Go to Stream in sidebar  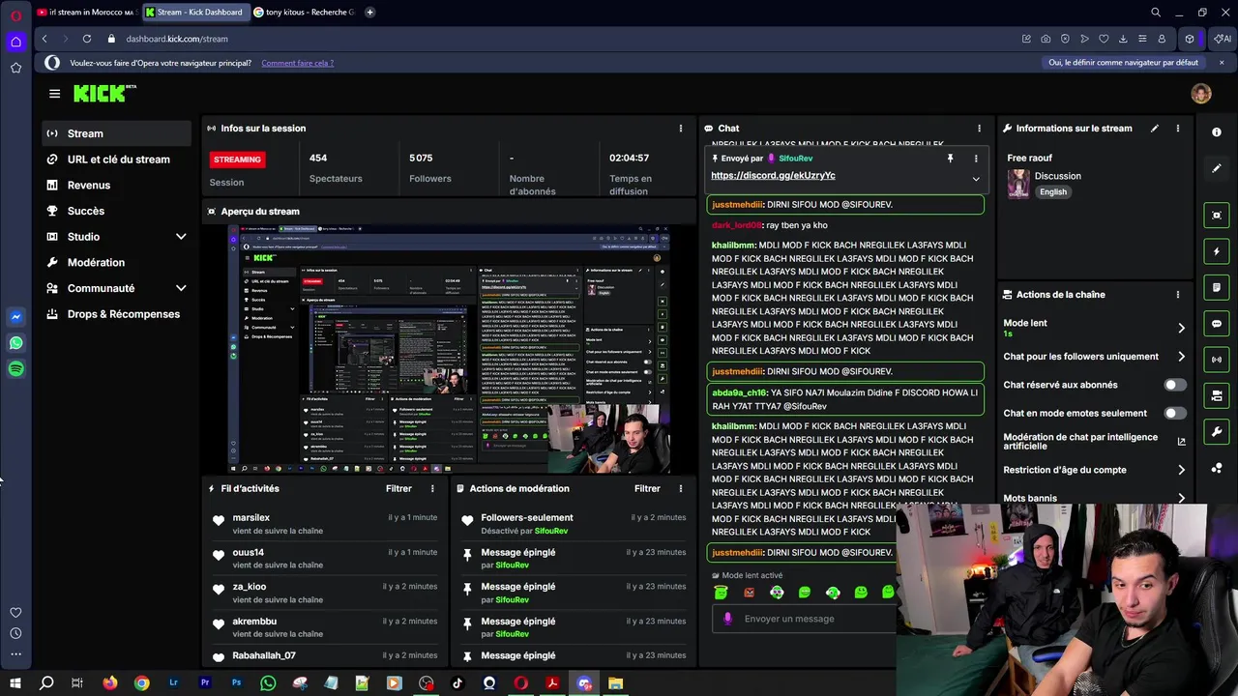pos(116,133)
